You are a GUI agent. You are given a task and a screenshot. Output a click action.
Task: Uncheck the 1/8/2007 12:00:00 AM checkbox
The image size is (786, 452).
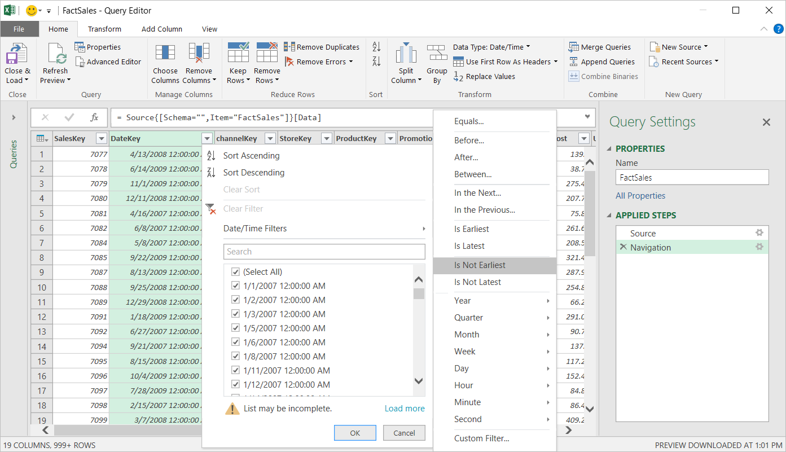pos(236,357)
